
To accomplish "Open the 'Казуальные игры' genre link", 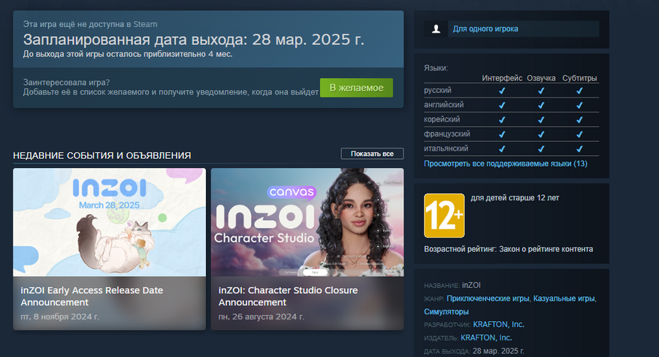I will click(564, 298).
